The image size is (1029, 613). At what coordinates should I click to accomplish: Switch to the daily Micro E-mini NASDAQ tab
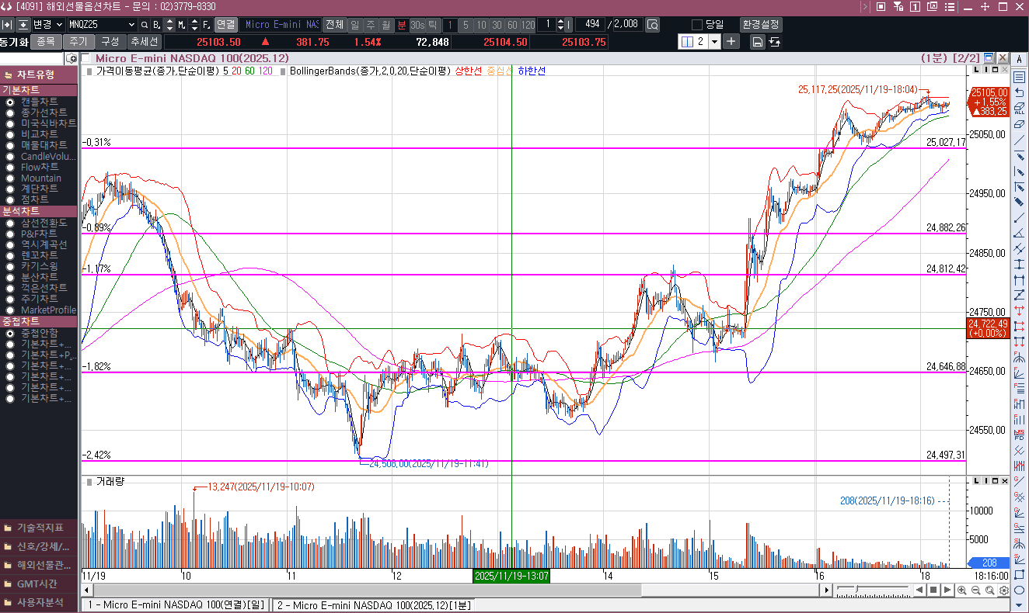(x=176, y=604)
